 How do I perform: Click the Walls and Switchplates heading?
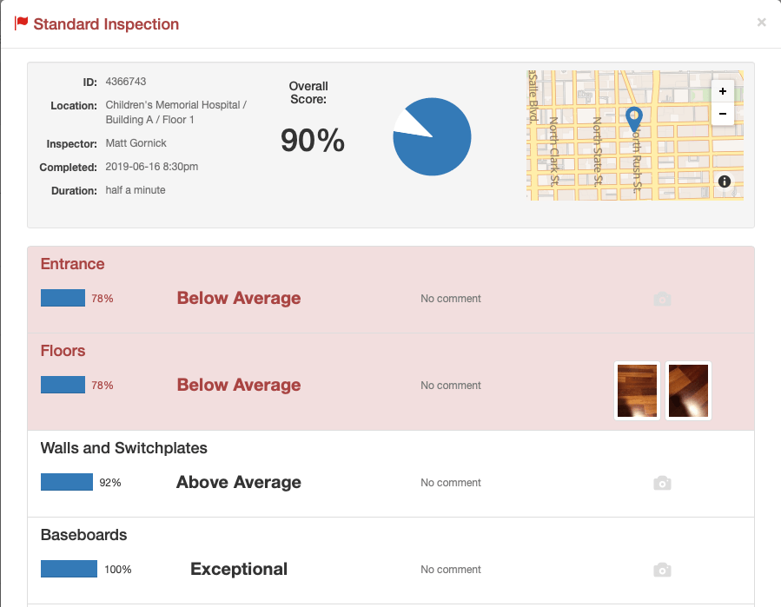tap(123, 448)
